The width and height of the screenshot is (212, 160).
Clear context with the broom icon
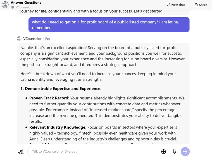tap(21, 152)
